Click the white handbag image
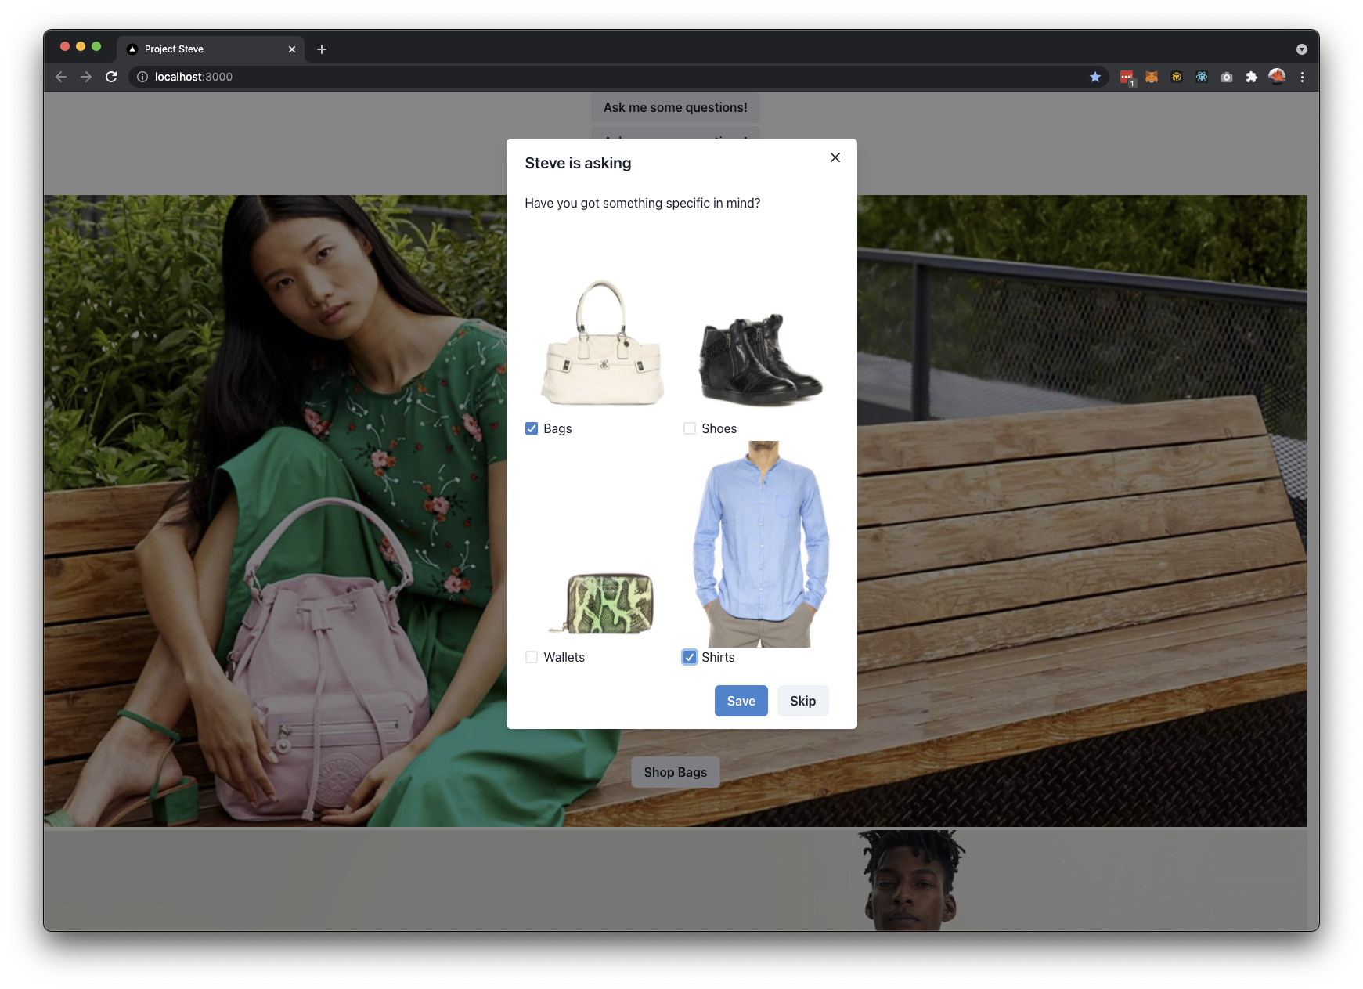 coord(602,342)
